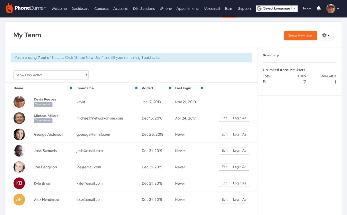Edit Joe Beggilton's user
This screenshot has height=215, width=347.
coord(225,167)
